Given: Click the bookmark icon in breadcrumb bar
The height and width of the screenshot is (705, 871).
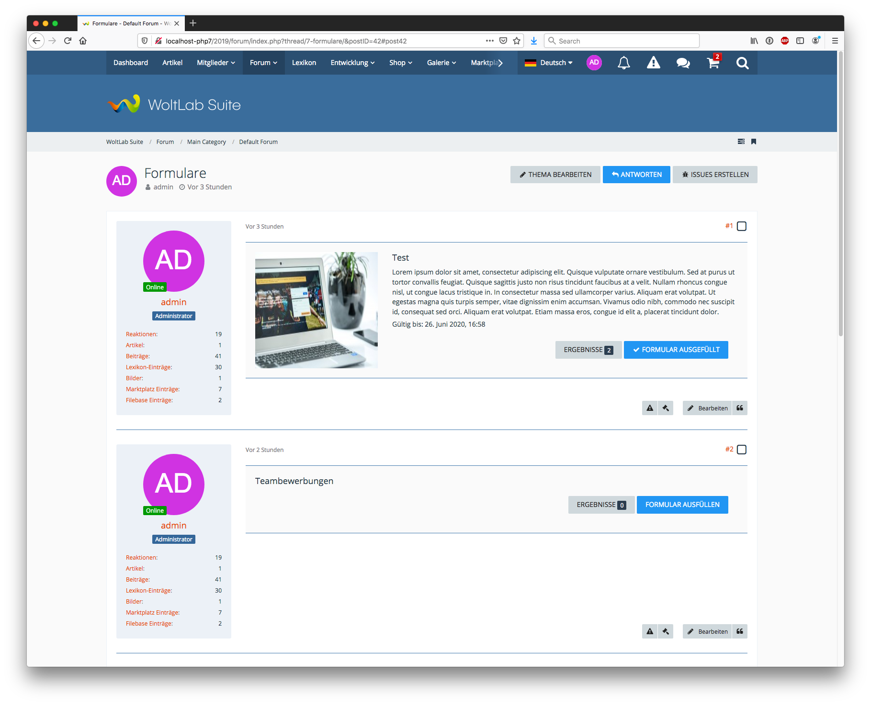Looking at the screenshot, I should (754, 142).
